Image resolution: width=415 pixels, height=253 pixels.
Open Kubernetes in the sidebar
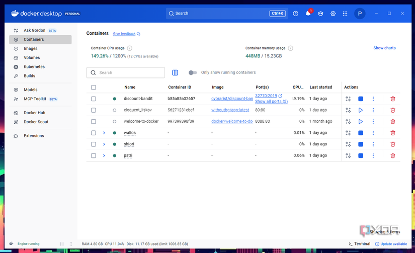point(40,67)
